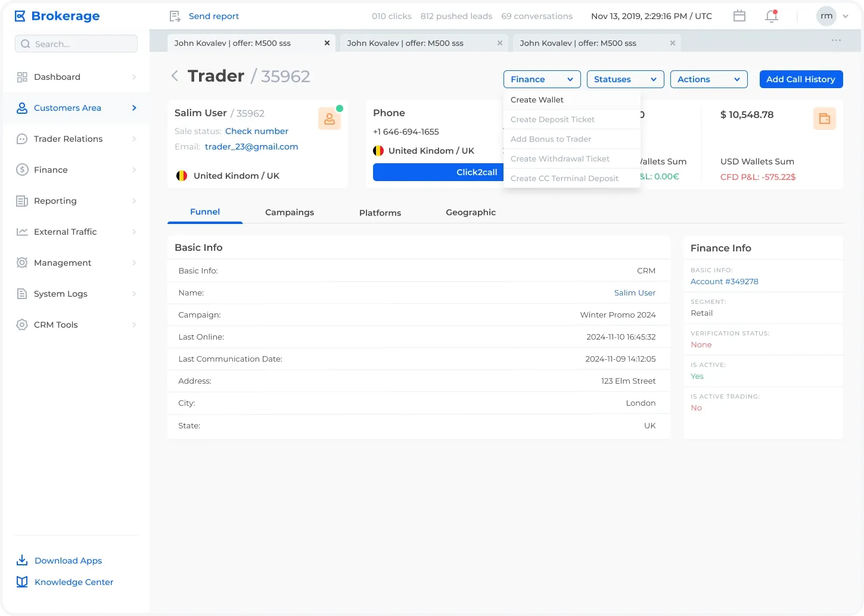The image size is (864, 616).
Task: Switch to the Platforms tab
Action: click(380, 213)
